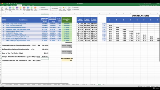The height and width of the screenshot is (90, 160).
Task: Click Calculate Now
Action: pos(75,7)
